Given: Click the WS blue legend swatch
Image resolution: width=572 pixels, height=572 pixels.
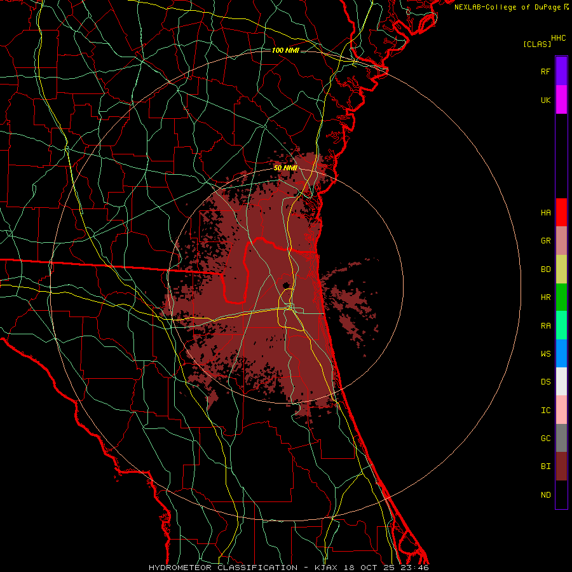Looking at the screenshot, I should click(561, 353).
